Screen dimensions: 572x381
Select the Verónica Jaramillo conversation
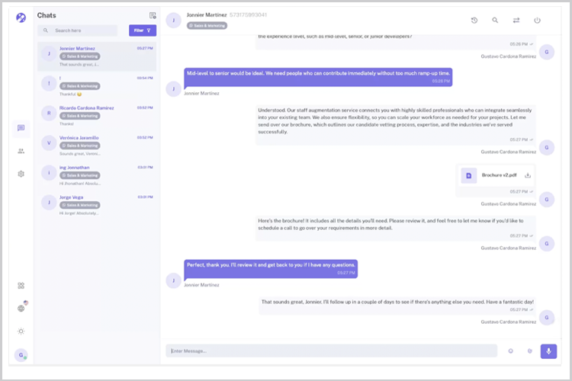point(95,145)
